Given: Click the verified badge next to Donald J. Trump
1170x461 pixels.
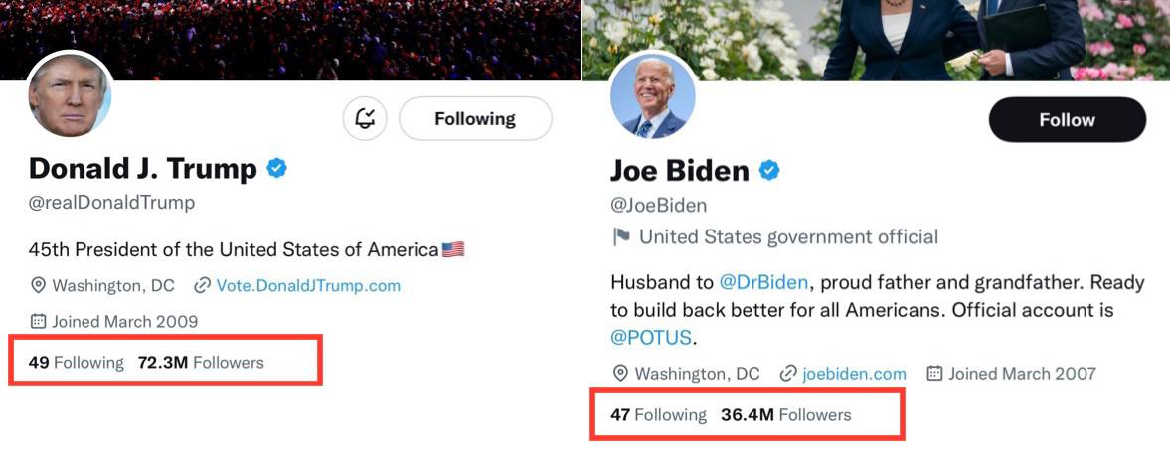Looking at the screenshot, I should click(x=277, y=168).
